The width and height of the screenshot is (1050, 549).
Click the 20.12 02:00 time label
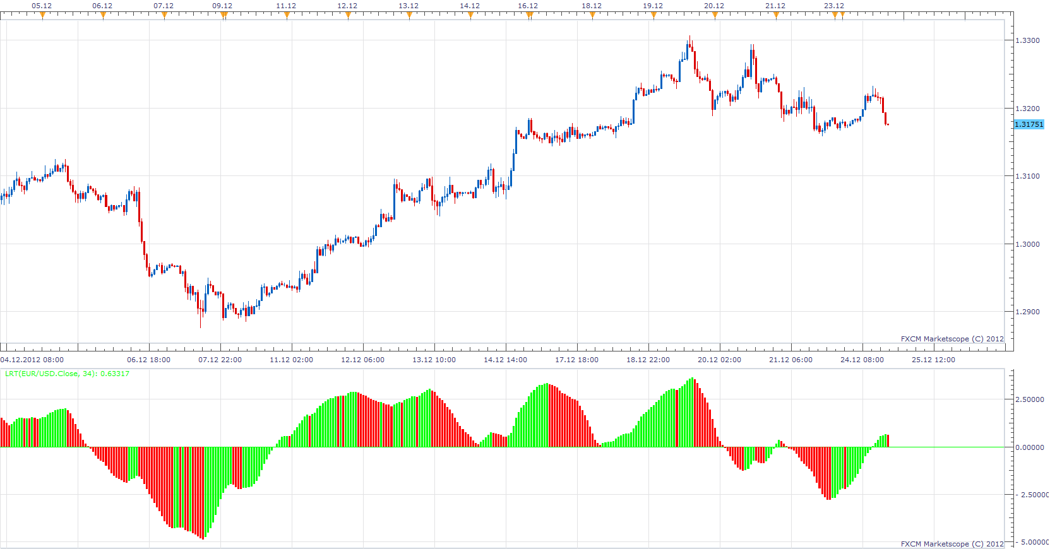tap(719, 360)
